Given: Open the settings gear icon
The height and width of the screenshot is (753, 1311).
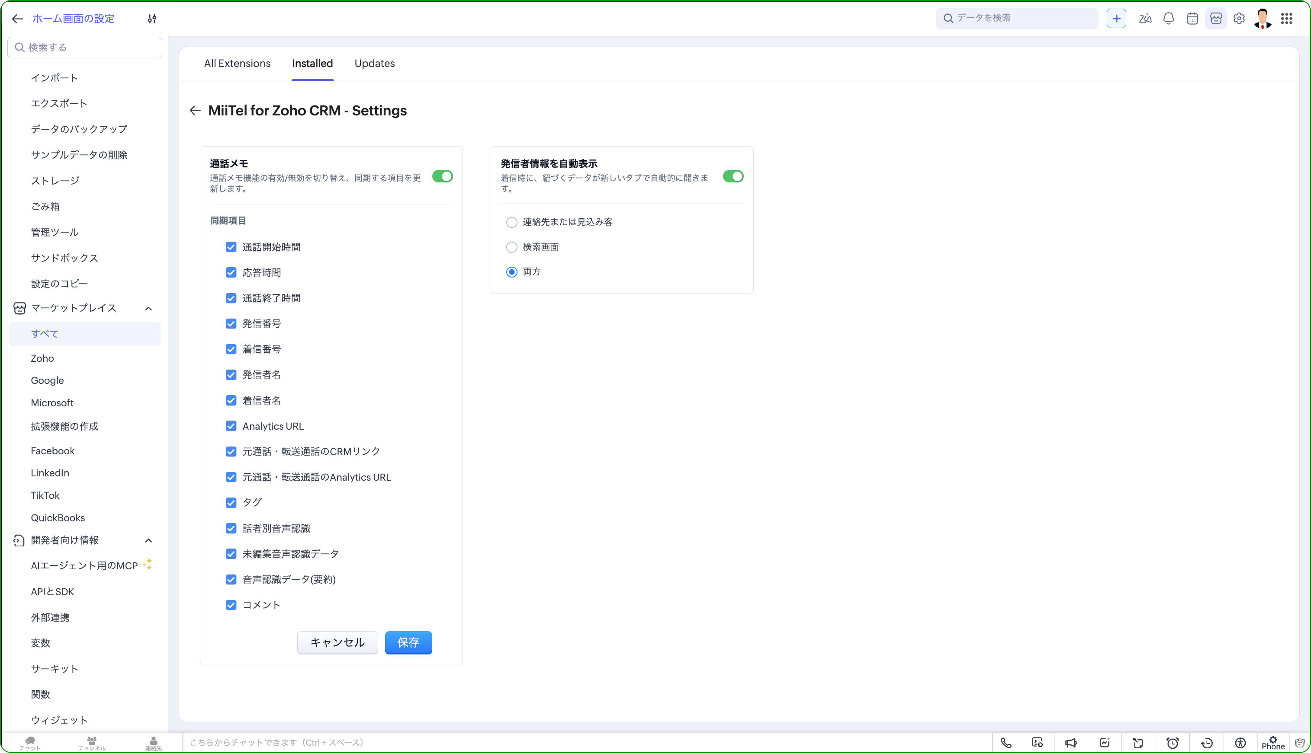Looking at the screenshot, I should [x=1239, y=19].
